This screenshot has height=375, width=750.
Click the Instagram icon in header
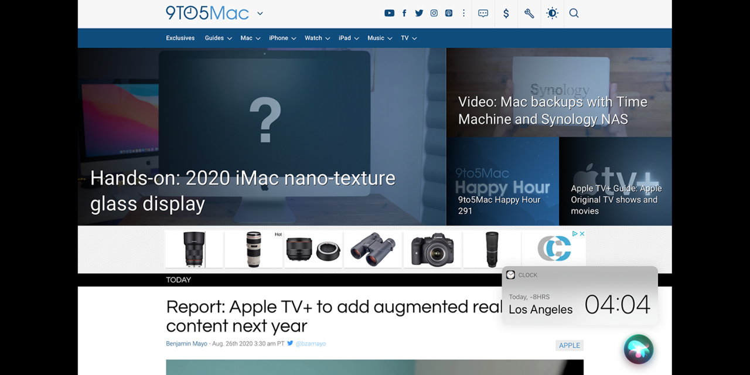434,13
